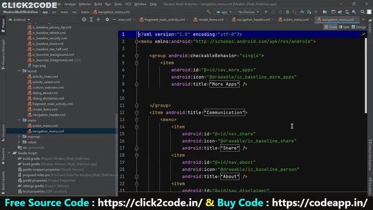Viewport: 373px width, 210px height.
Task: Open the Favorites sidebar star button
Action: pyautogui.click(x=3, y=157)
